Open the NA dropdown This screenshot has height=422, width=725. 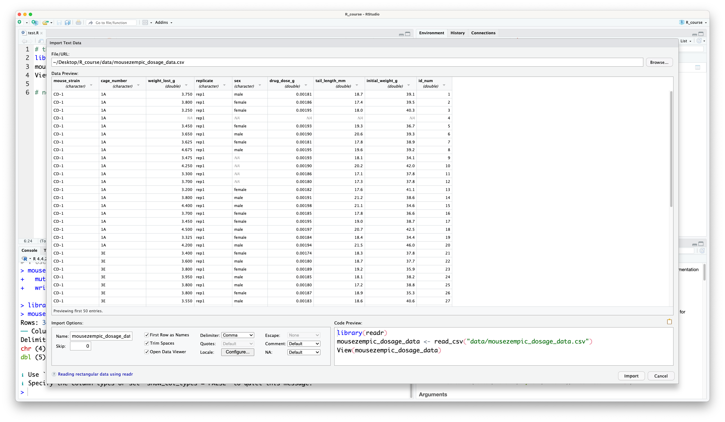point(304,352)
